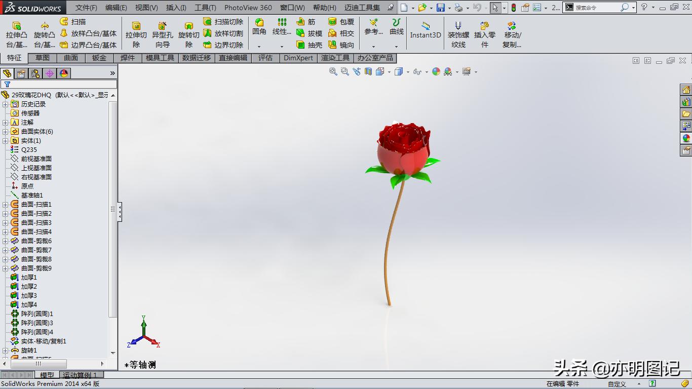Screen dimensions: 692x389
Task: Expand the 曲面实体(6) tree node
Action: tap(5, 131)
